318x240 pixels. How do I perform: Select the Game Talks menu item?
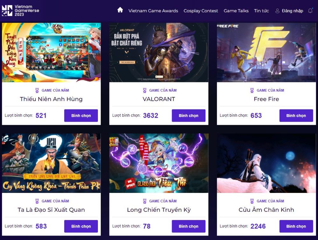236,10
